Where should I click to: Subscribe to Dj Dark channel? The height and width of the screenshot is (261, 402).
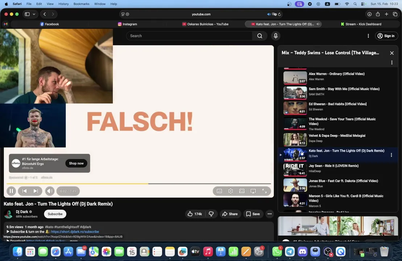[x=55, y=214]
